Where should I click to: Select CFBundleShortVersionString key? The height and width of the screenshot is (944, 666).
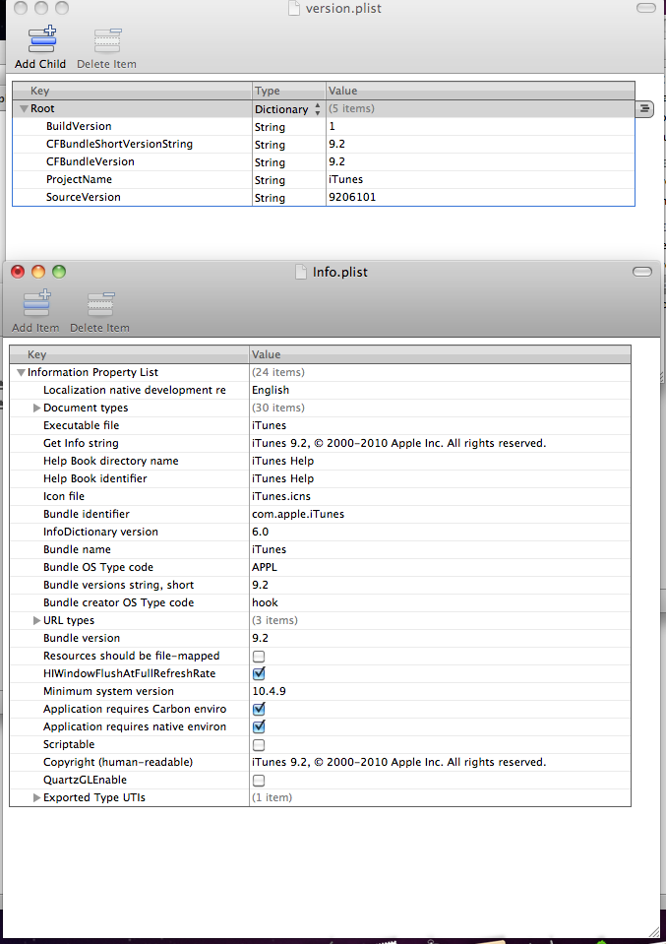coord(119,144)
